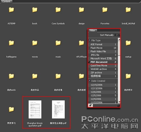Click the filter panel scrollbar down arrow
The width and height of the screenshot is (141, 132).
(x=119, y=102)
